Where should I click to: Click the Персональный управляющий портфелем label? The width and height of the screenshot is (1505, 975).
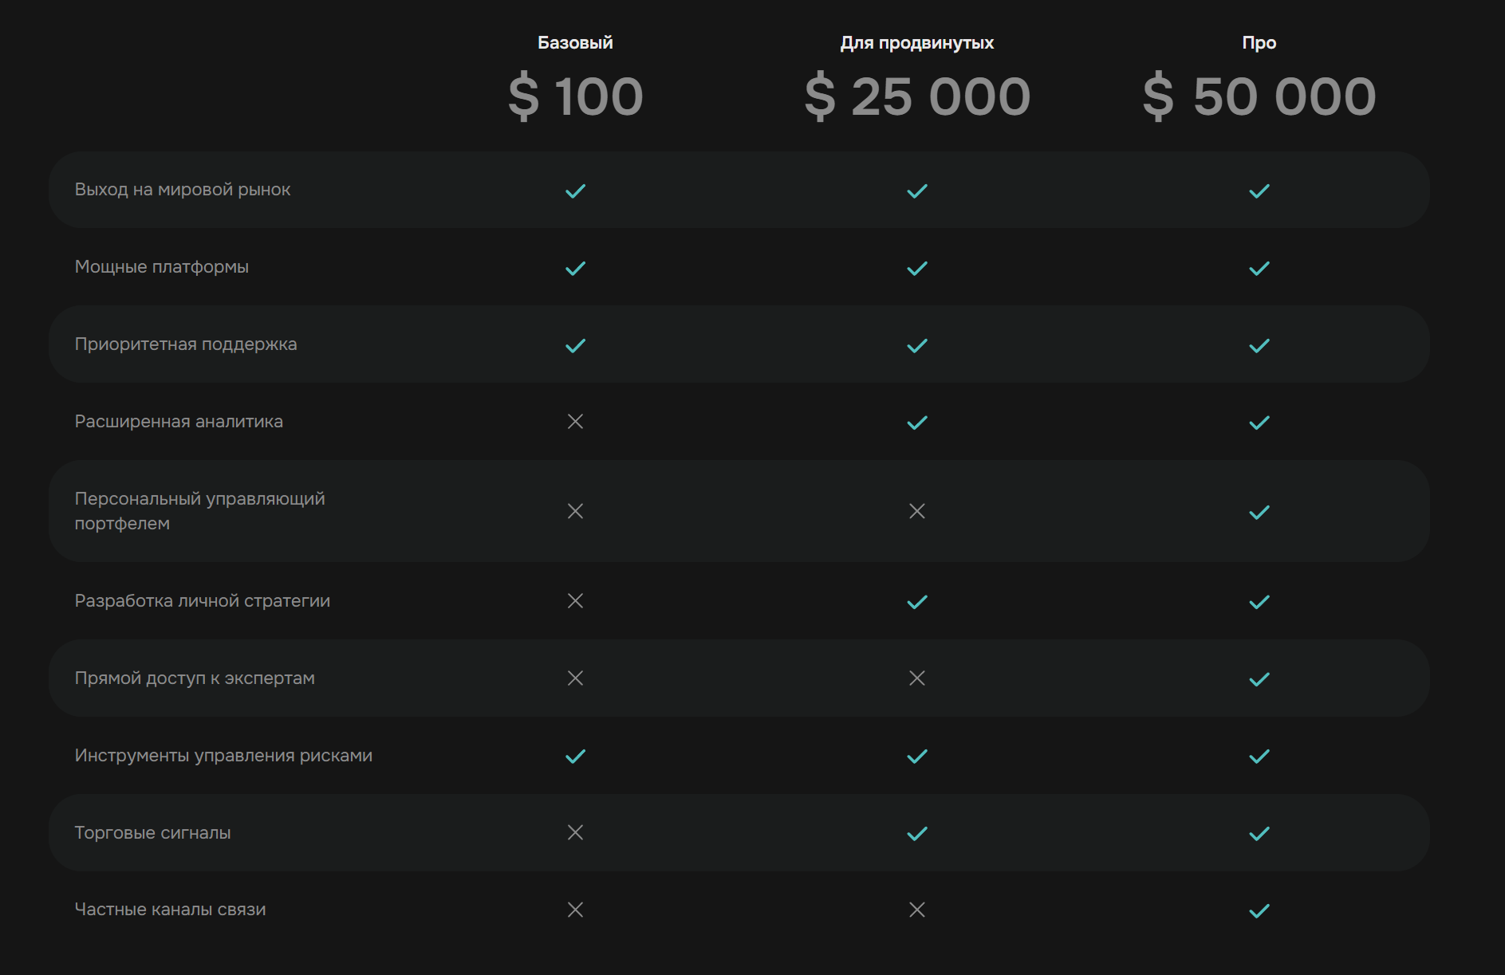(x=200, y=511)
